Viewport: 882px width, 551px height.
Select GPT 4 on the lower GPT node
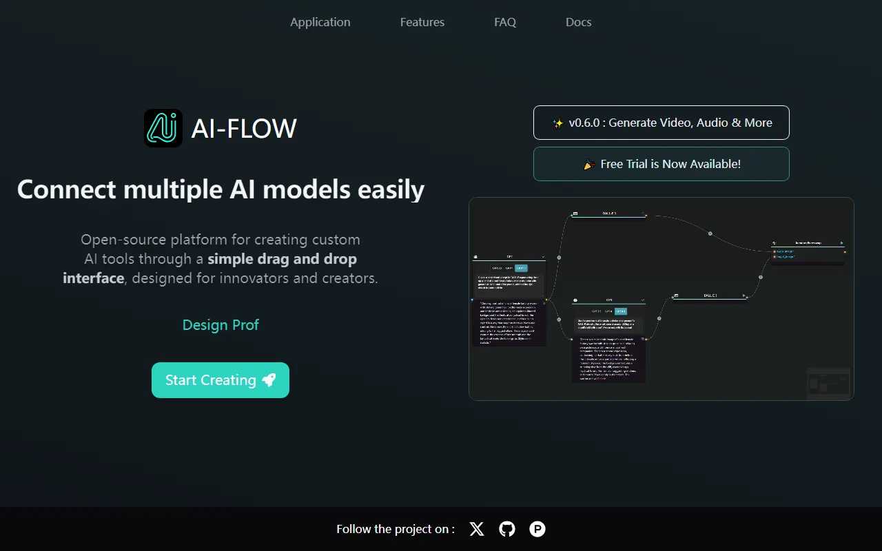pos(608,311)
